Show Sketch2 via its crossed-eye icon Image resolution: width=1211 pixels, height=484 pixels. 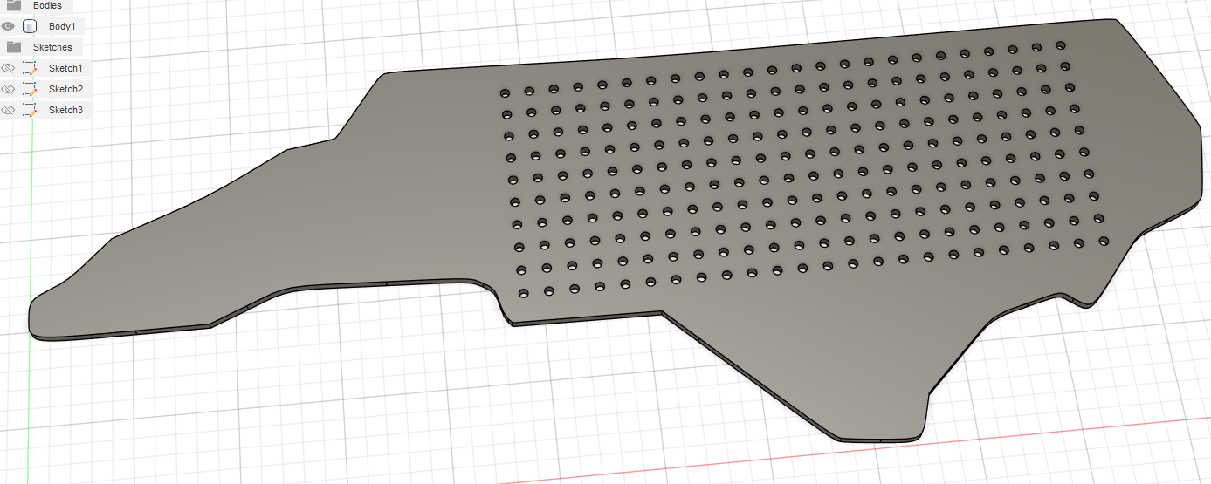(x=8, y=89)
